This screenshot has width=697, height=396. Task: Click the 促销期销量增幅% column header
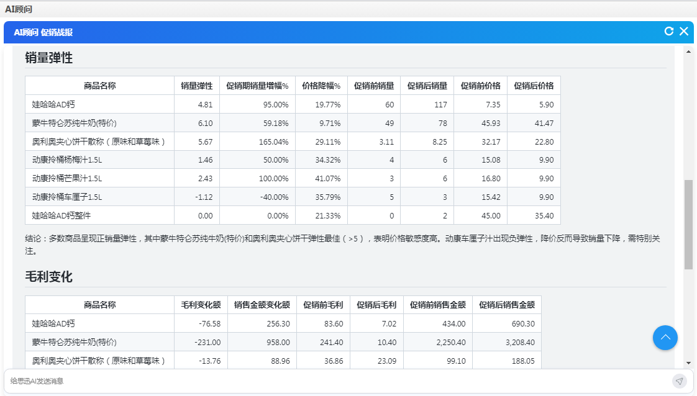(x=257, y=86)
